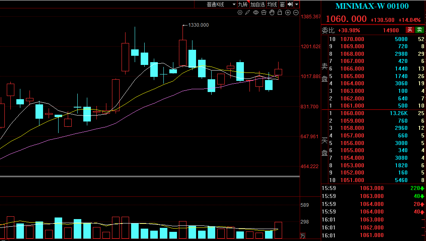Zoom in with plus circle icon
Screen dimensions: 426x241
[x=288, y=13]
